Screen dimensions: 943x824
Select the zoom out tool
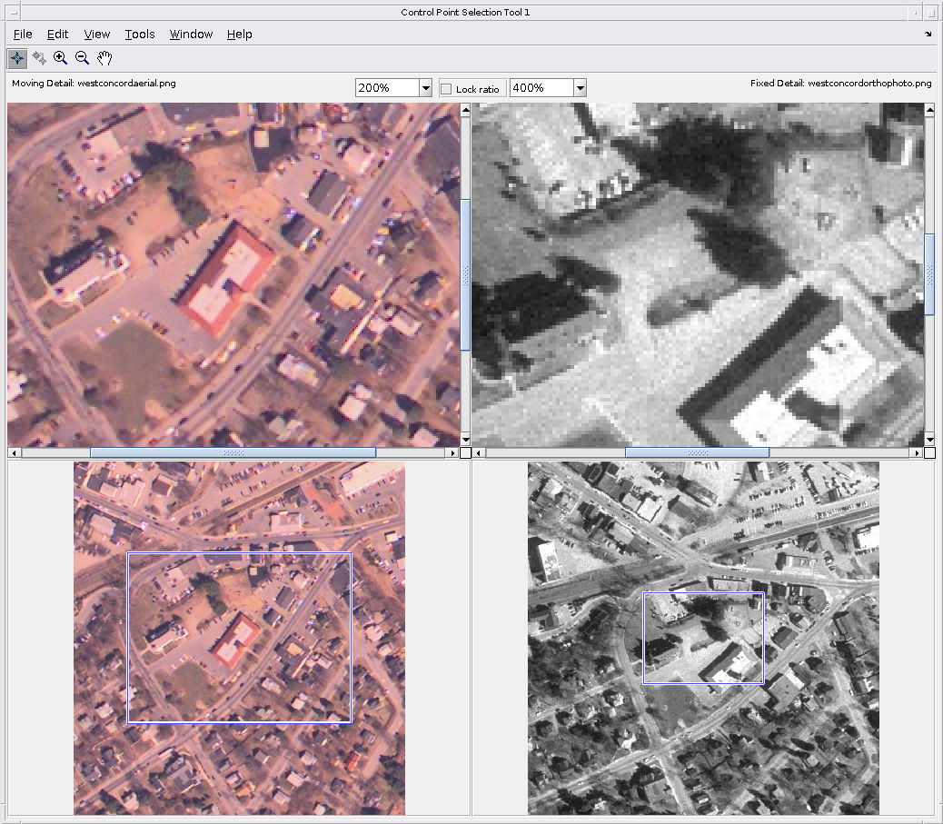83,58
